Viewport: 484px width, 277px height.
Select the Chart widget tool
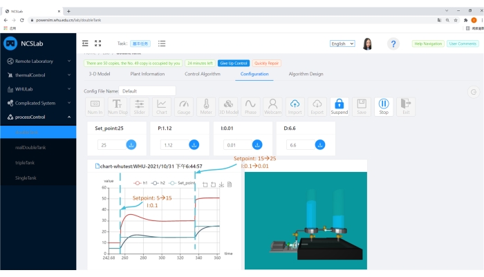[x=162, y=106]
